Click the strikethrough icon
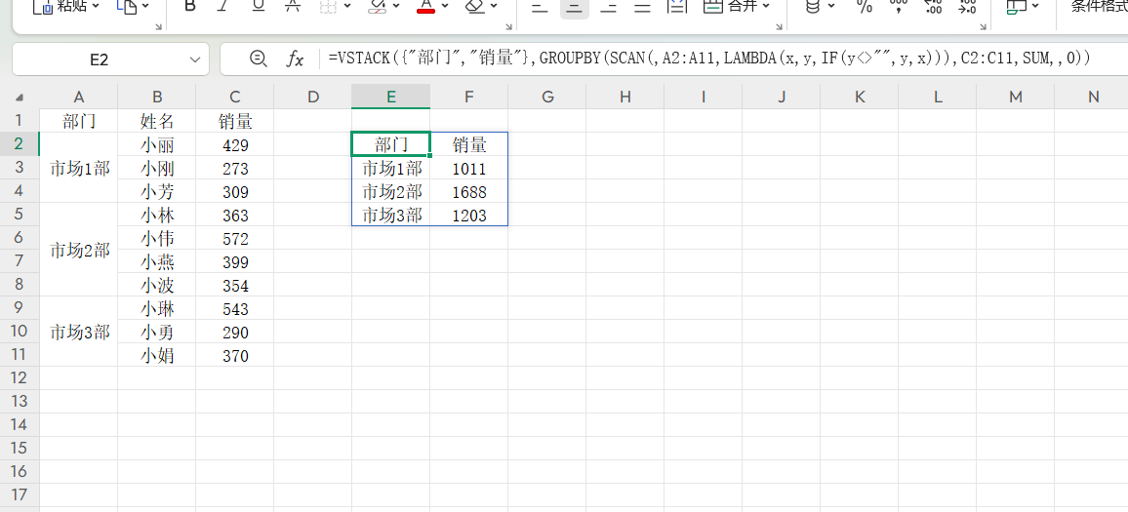Image resolution: width=1128 pixels, height=512 pixels. pos(292,7)
